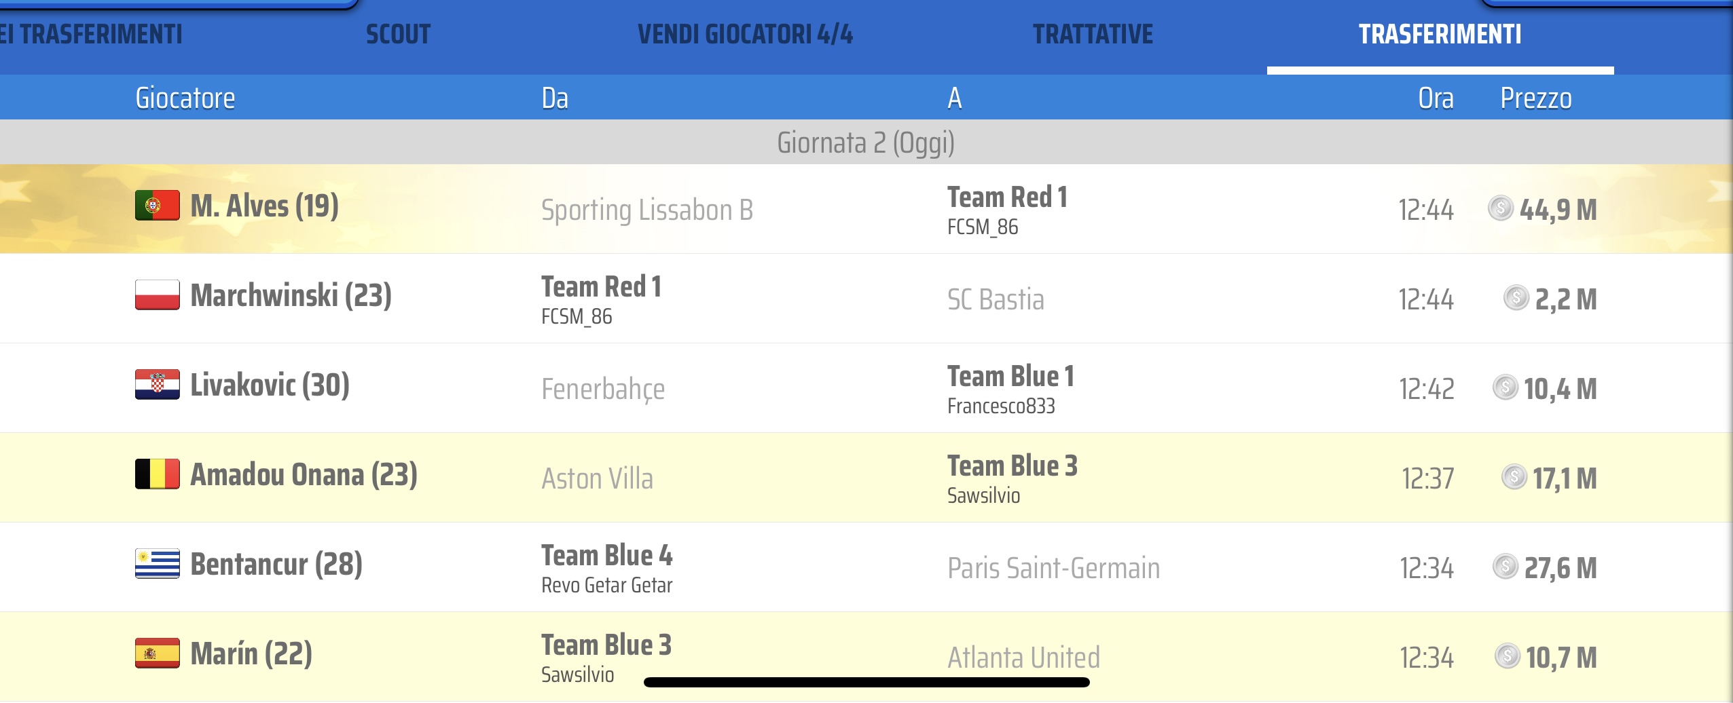View Team Red 1 buyer of M. Alves
Image resolution: width=1733 pixels, height=703 pixels.
[1007, 197]
